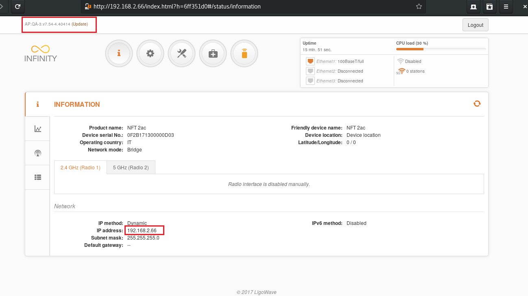Open the orange device wizard icon
The width and height of the screenshot is (528, 296).
(244, 53)
